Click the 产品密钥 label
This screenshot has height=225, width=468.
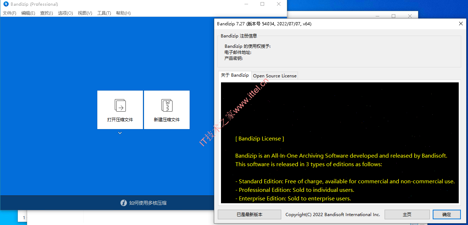(x=234, y=58)
